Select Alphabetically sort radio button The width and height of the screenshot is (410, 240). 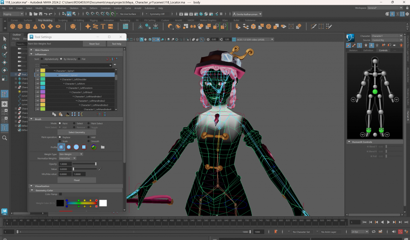click(x=42, y=59)
